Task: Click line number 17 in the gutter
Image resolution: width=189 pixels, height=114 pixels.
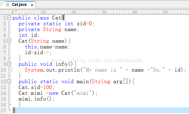Action: pyautogui.click(x=3, y=111)
